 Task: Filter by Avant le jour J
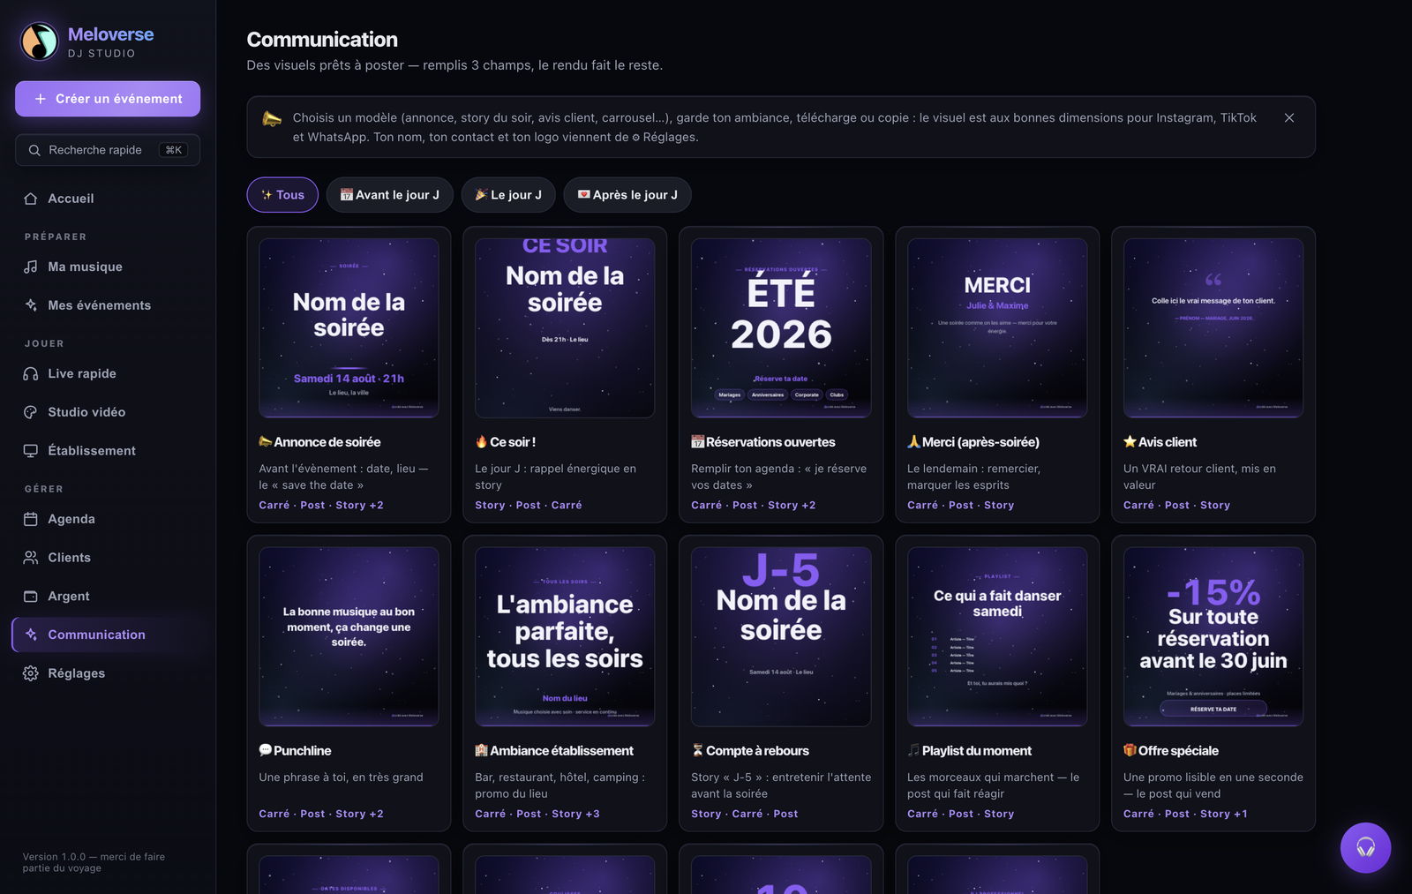tap(389, 195)
